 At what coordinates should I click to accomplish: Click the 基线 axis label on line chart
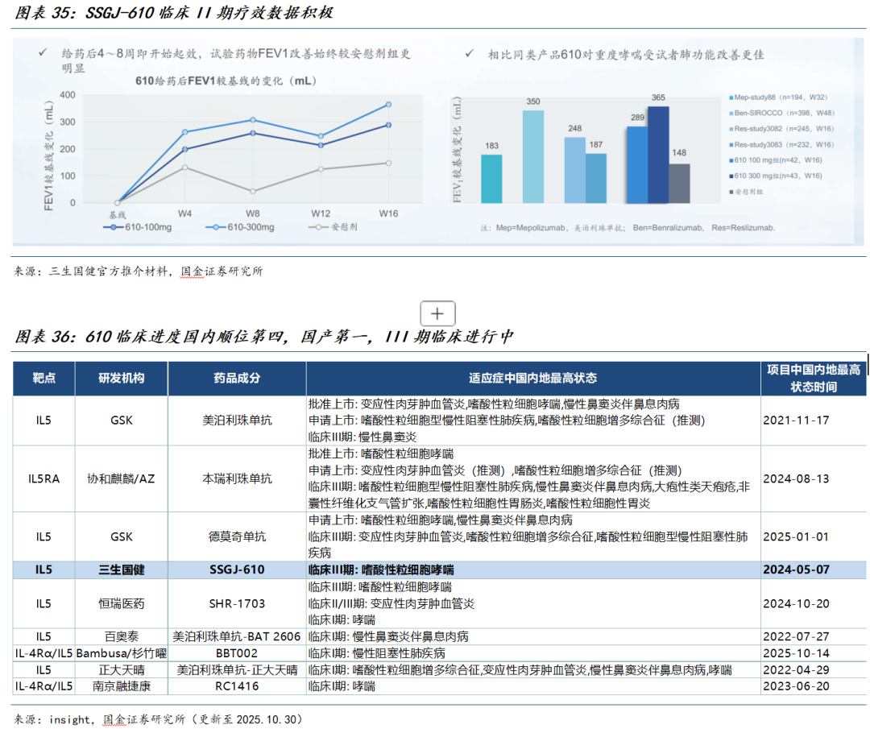(x=117, y=215)
